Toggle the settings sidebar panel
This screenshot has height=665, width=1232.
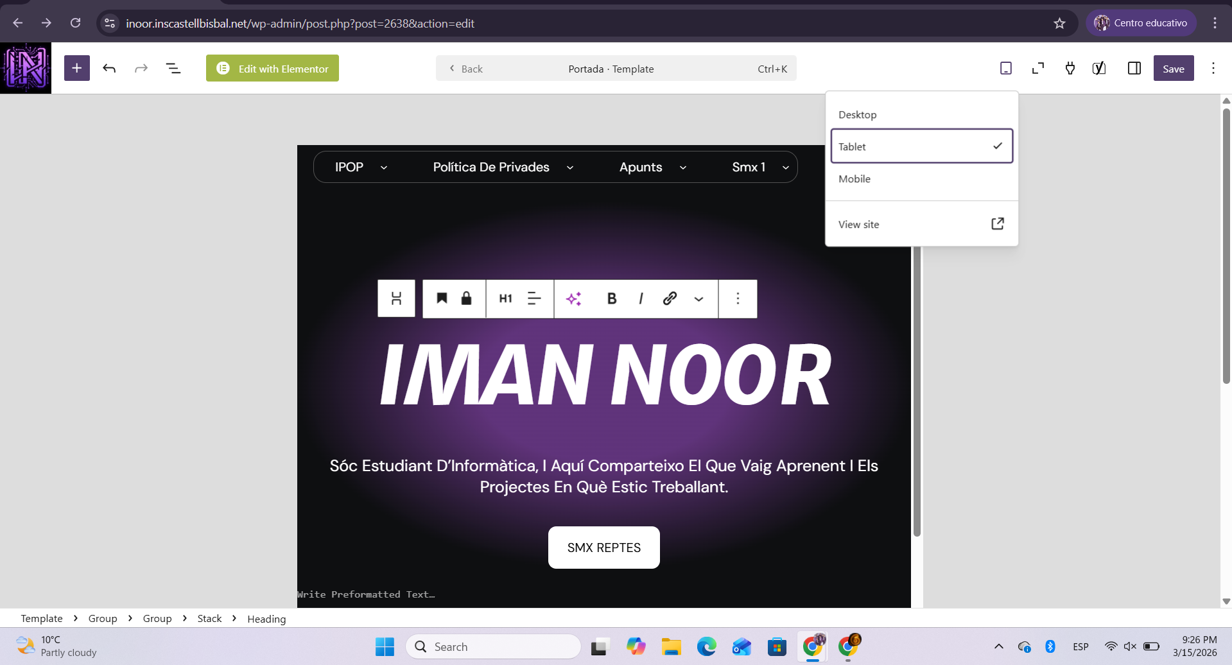(1134, 68)
